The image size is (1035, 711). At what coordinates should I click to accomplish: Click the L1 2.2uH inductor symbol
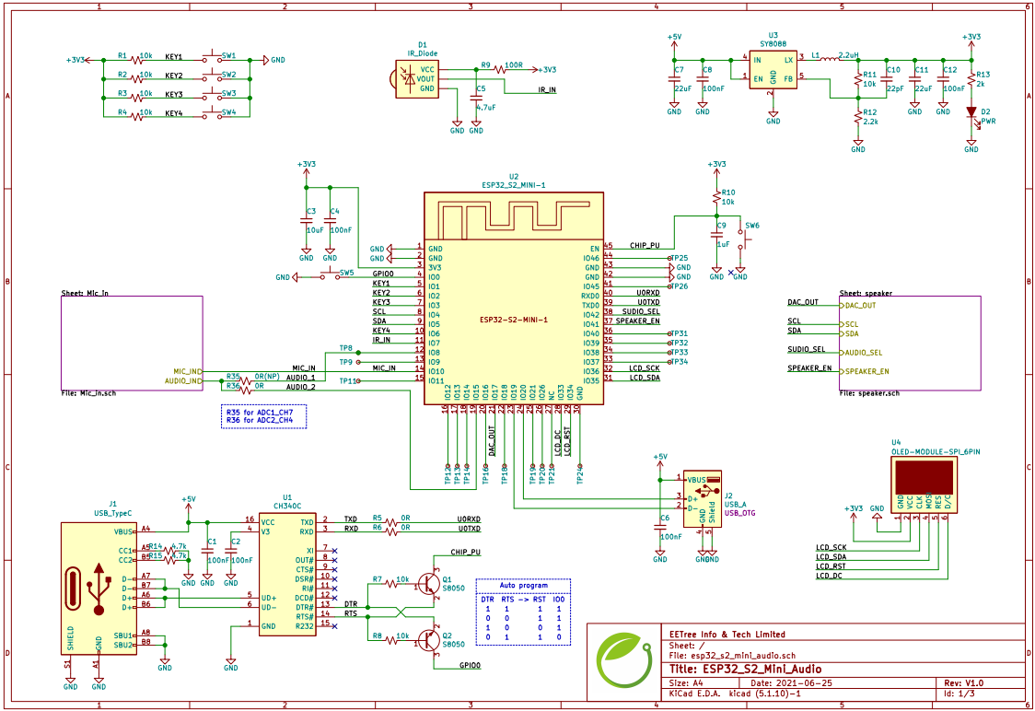[x=828, y=58]
